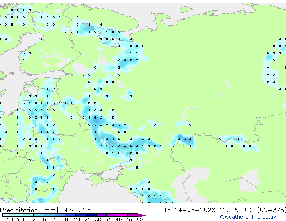
Task: Click the 'Precipitation [mm]' title text
Action: click(x=29, y=210)
